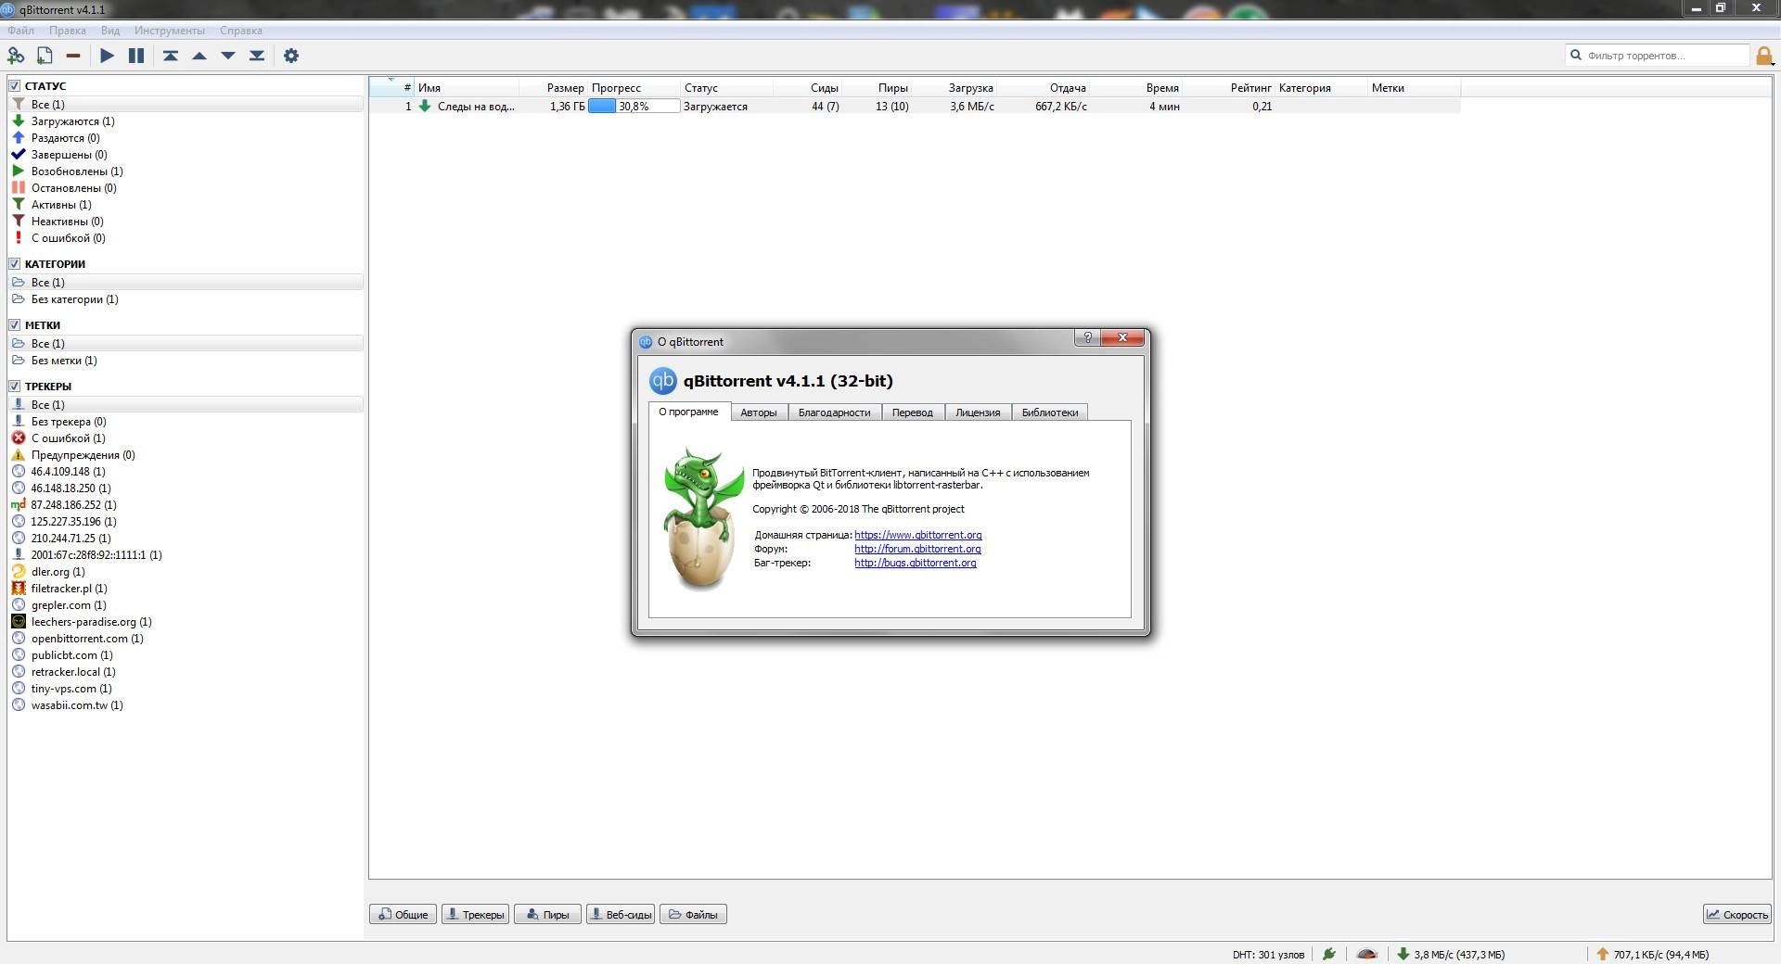Open the forum.qbittorrent.org link

(x=917, y=549)
